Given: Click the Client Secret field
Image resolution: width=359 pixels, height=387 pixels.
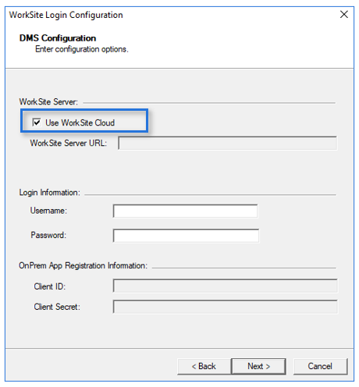Looking at the screenshot, I should coord(226,307).
